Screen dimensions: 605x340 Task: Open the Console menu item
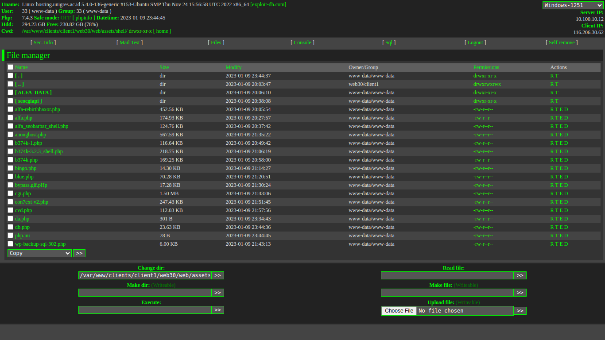tap(302, 42)
